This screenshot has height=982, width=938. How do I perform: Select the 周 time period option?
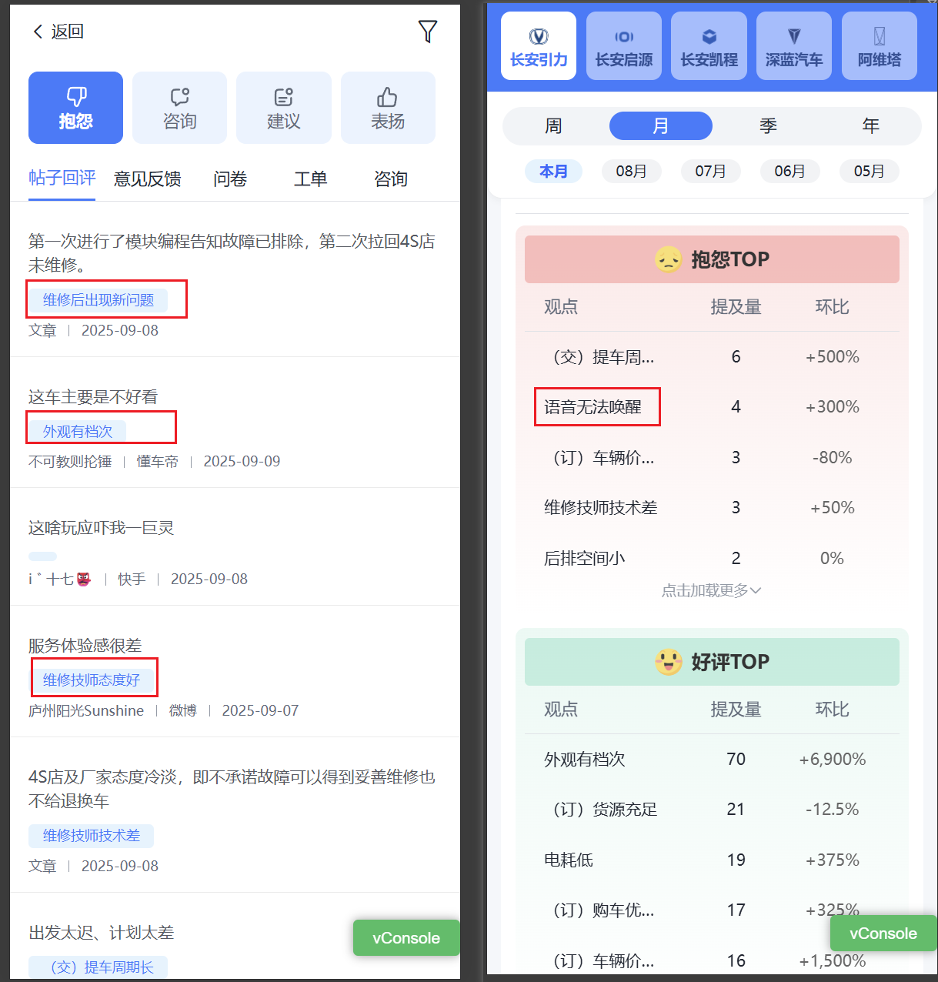(553, 126)
